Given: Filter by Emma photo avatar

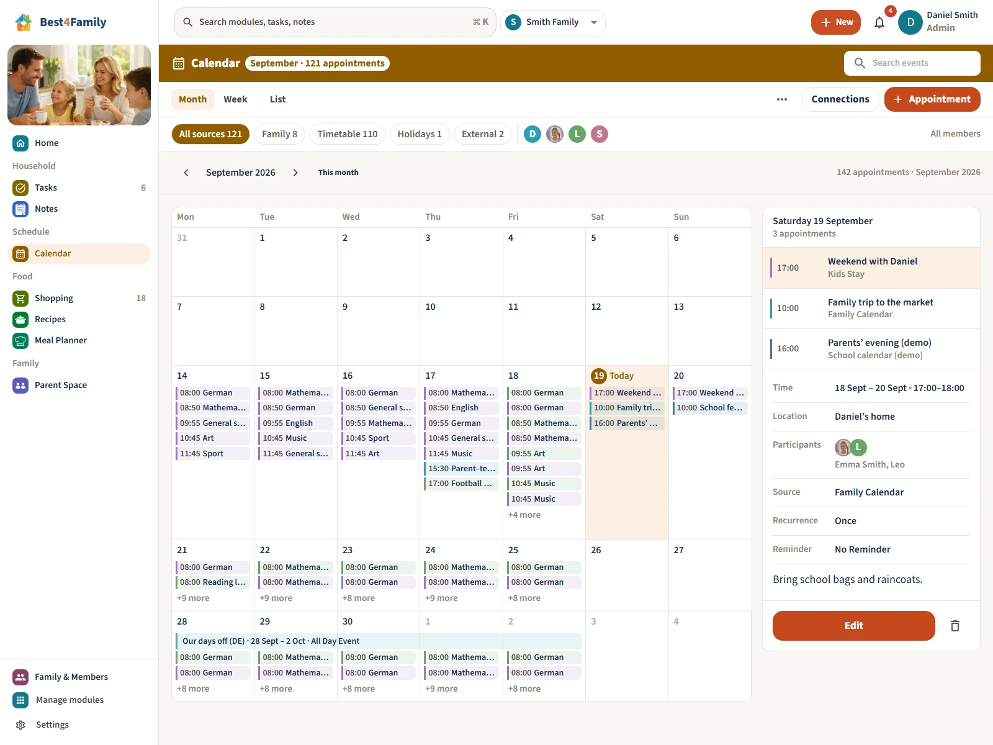Looking at the screenshot, I should click(x=555, y=134).
